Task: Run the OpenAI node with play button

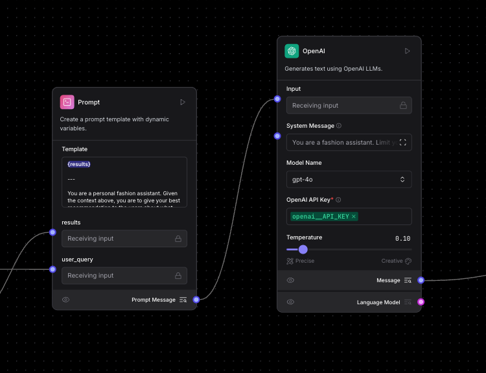Action: tap(408, 51)
